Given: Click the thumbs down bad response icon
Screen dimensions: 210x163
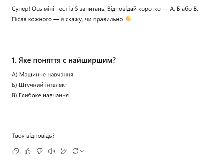Looking at the screenshot, I should pyautogui.click(x=39, y=151).
